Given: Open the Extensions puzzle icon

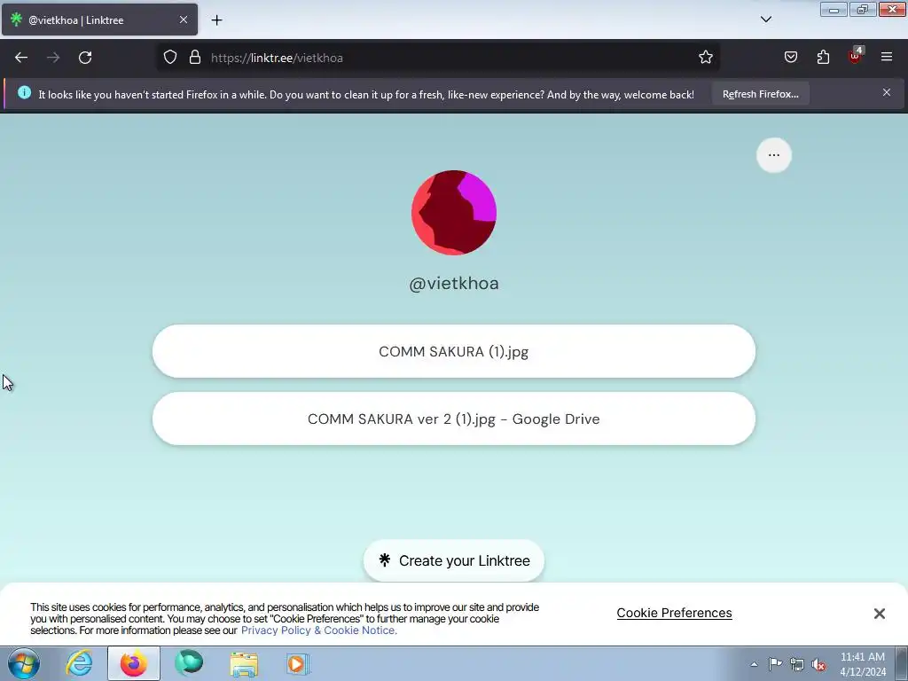Looking at the screenshot, I should pyautogui.click(x=823, y=58).
